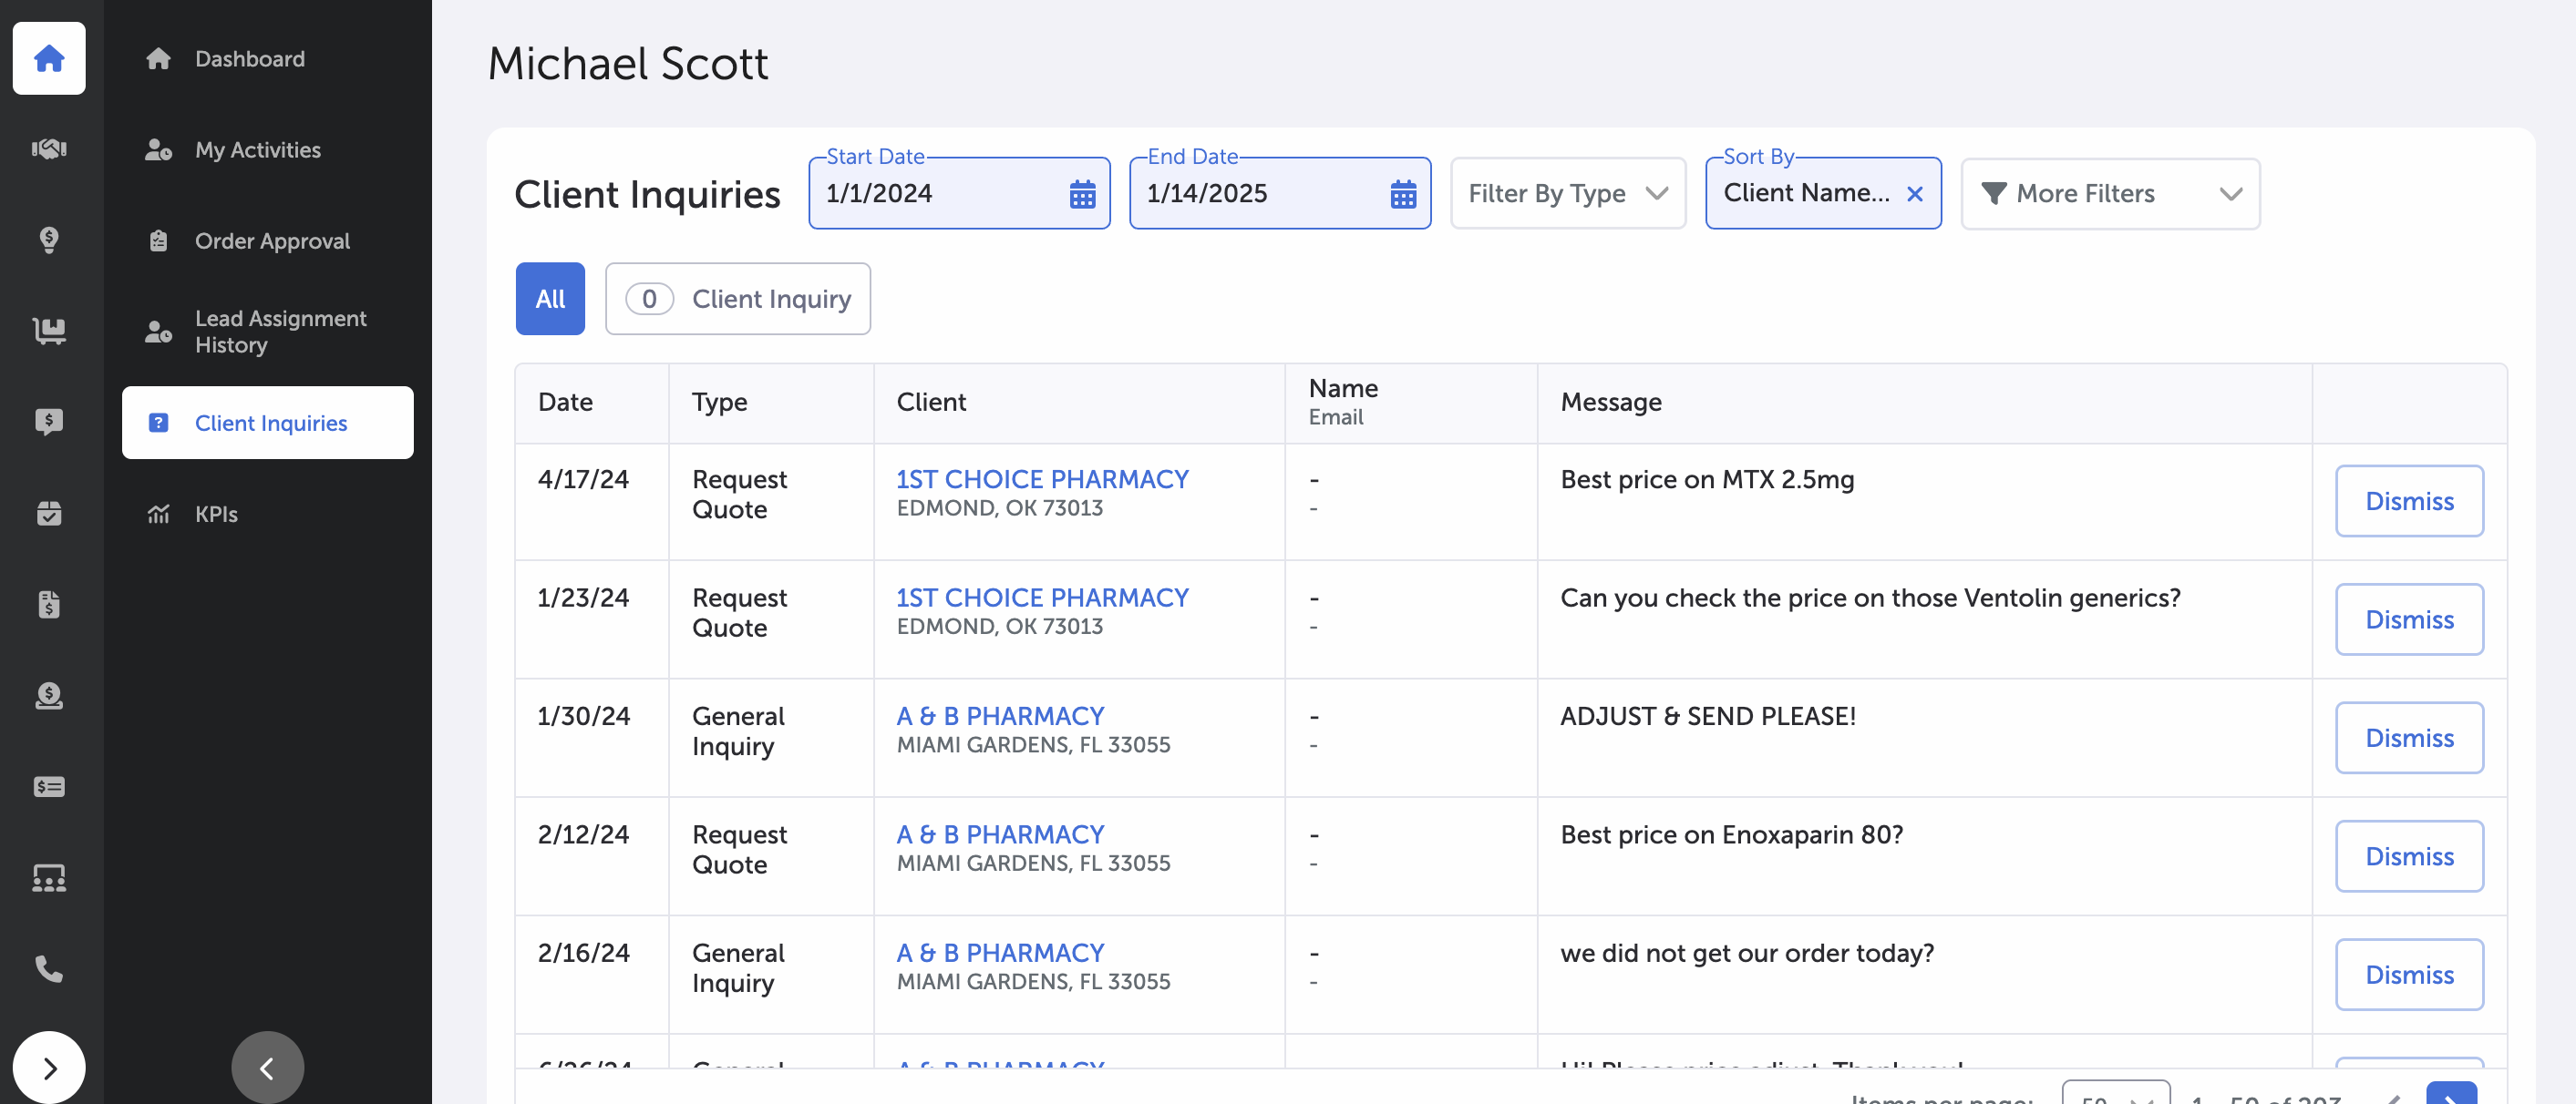
Task: Click the handshake icon in the left rail
Action: click(49, 148)
